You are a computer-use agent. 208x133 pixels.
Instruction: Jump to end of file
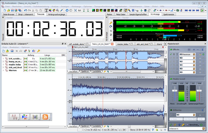197,10
